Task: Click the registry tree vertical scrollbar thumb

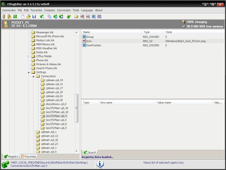Action: click(x=77, y=108)
